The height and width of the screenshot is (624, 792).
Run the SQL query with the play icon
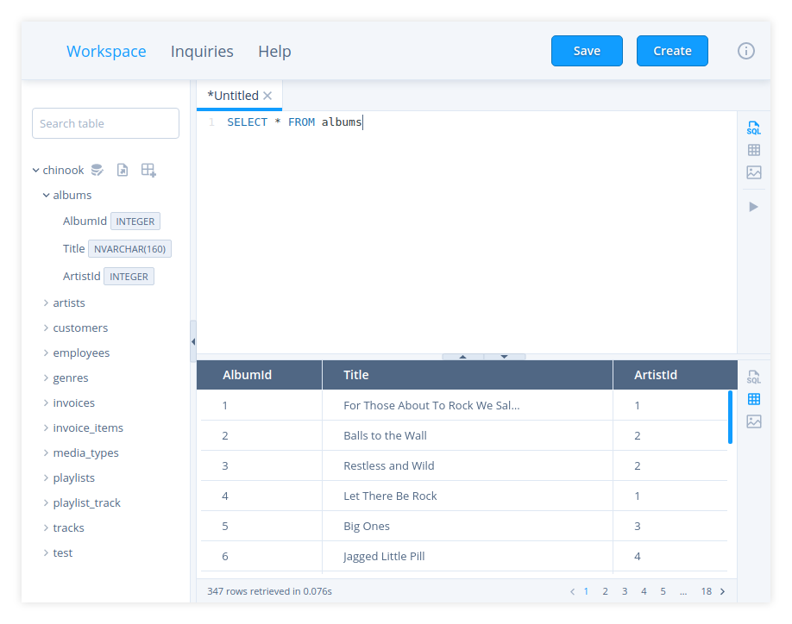[x=753, y=206]
